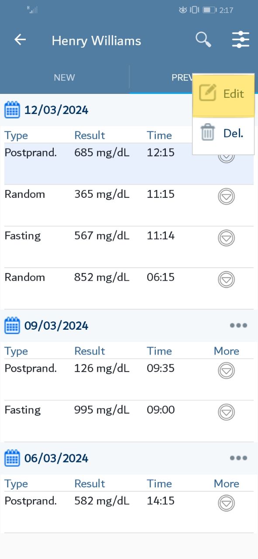Expand the Random 852 mg/dL entry
This screenshot has width=258, height=559.
pos(226,279)
